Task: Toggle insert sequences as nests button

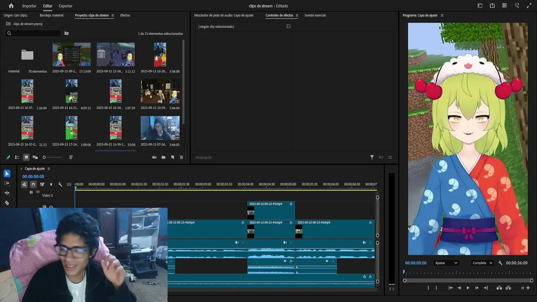Action: pos(24,184)
